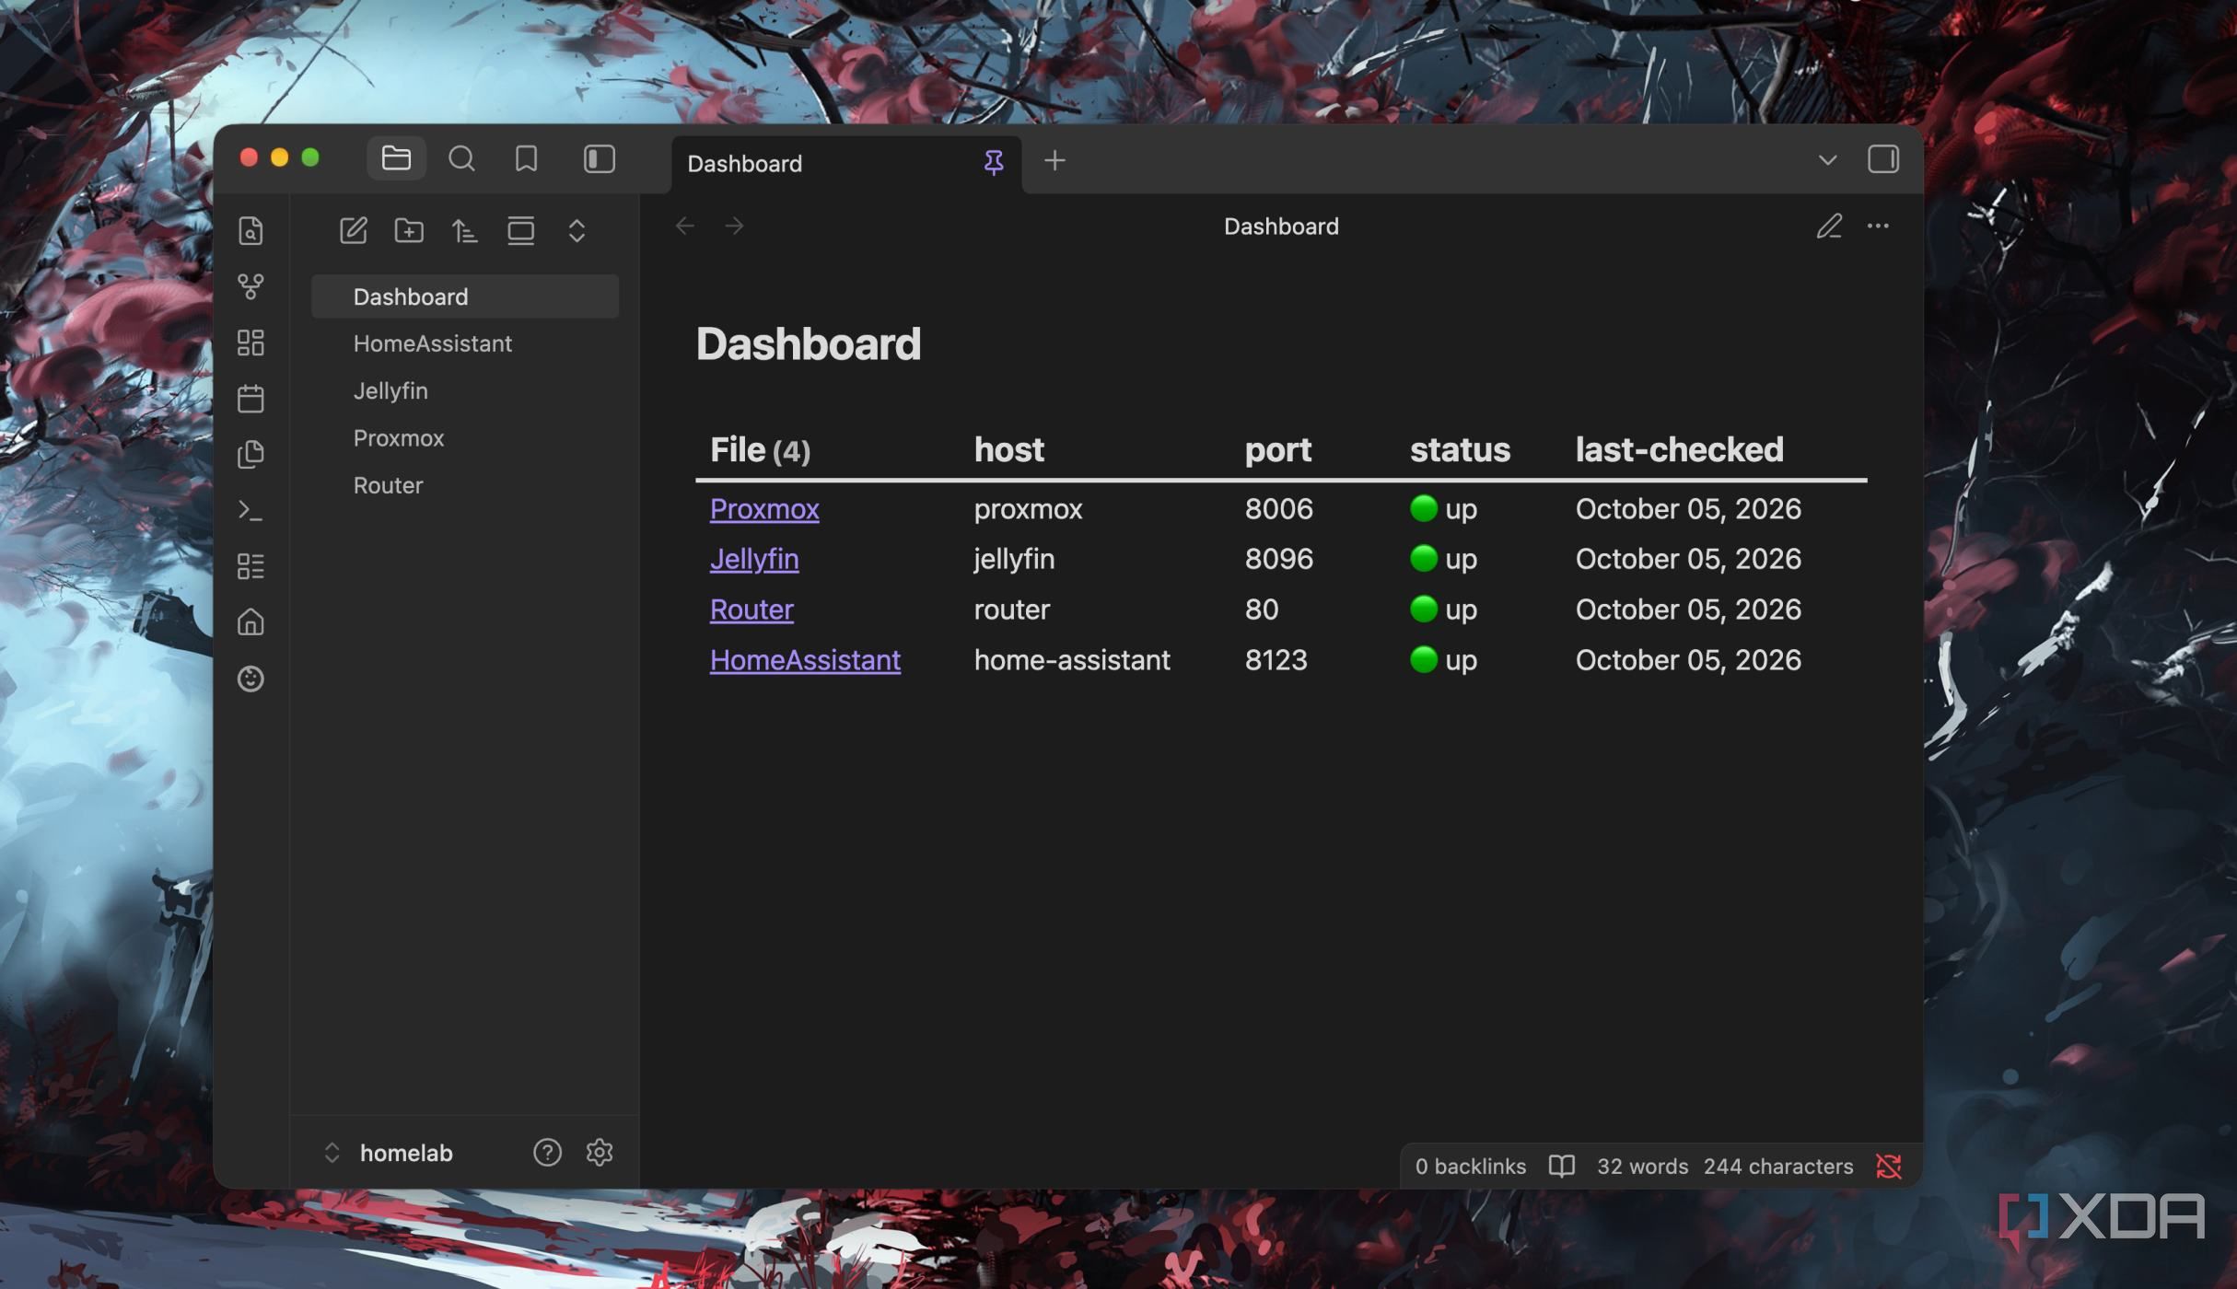
Task: Follow the Proxmox link in table
Action: pyautogui.click(x=764, y=509)
